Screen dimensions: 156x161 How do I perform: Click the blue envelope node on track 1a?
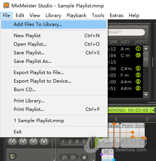[114, 160]
